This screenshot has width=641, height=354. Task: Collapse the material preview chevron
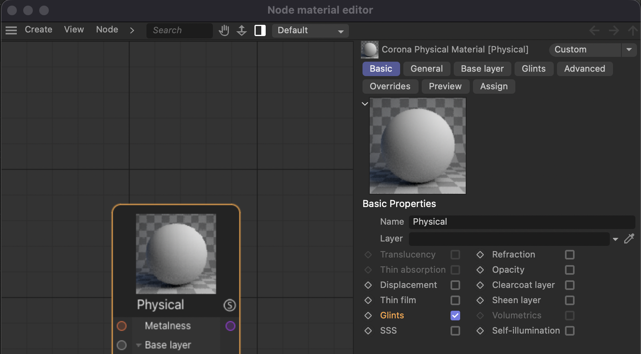pyautogui.click(x=365, y=104)
